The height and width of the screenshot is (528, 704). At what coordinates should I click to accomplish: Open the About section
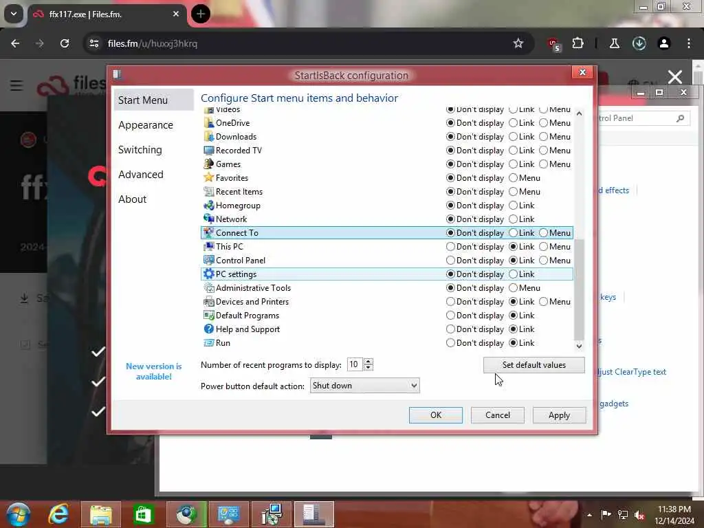tap(133, 199)
